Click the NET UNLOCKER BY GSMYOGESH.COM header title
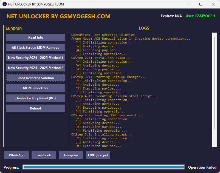 (58, 16)
